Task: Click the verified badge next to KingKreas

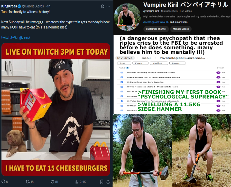Action: (x=19, y=6)
